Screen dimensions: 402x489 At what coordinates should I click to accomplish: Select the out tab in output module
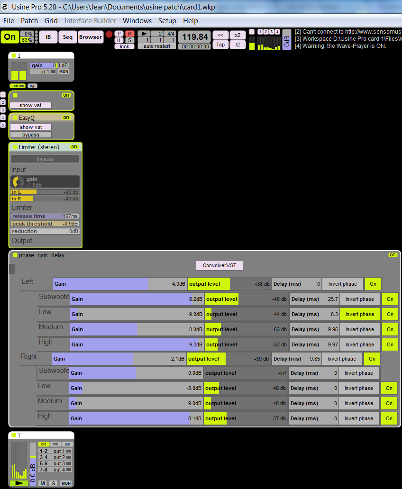click(x=44, y=444)
